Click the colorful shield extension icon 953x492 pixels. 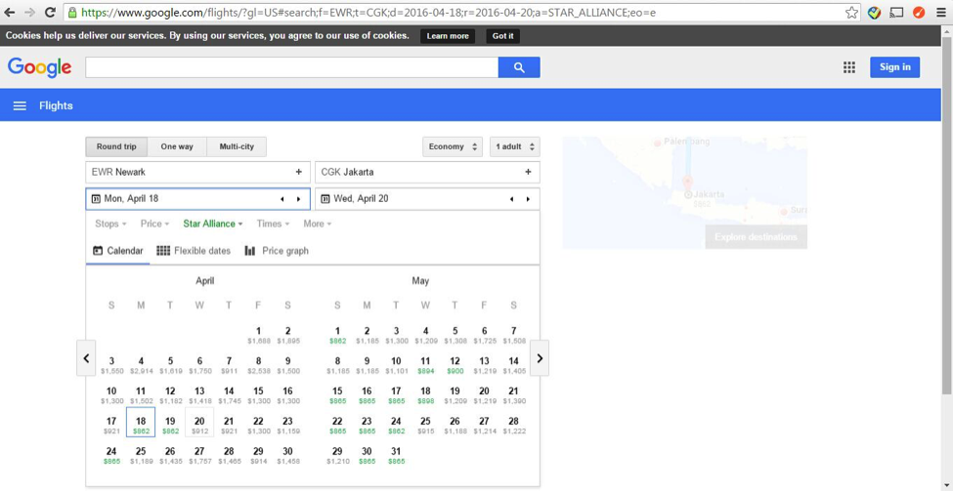click(x=874, y=12)
